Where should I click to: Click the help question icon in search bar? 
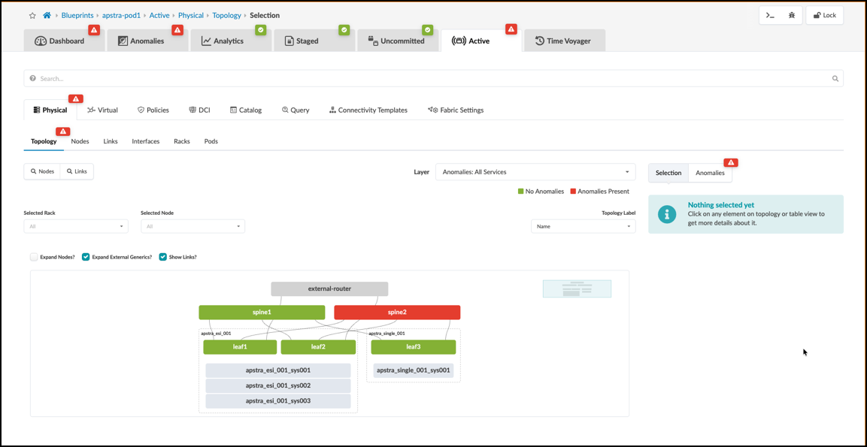point(32,78)
